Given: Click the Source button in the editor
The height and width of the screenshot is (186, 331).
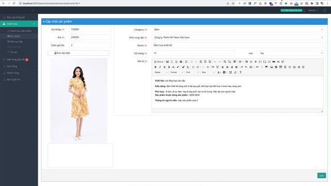Looking at the screenshot, I should [159, 62].
